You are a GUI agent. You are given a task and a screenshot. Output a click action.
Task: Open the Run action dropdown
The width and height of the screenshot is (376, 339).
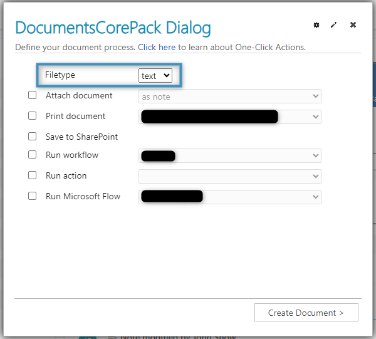[x=230, y=177]
